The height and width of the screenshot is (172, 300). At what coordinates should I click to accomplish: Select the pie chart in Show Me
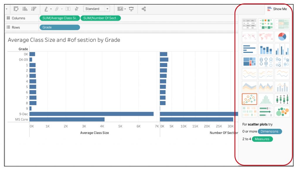point(282,37)
